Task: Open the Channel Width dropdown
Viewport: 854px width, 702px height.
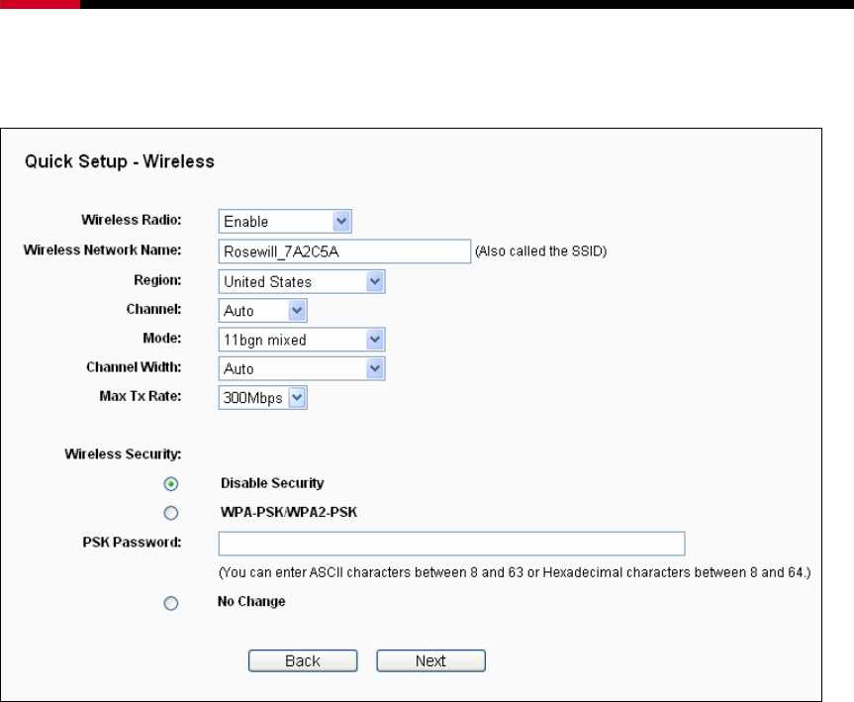Action: pos(302,369)
